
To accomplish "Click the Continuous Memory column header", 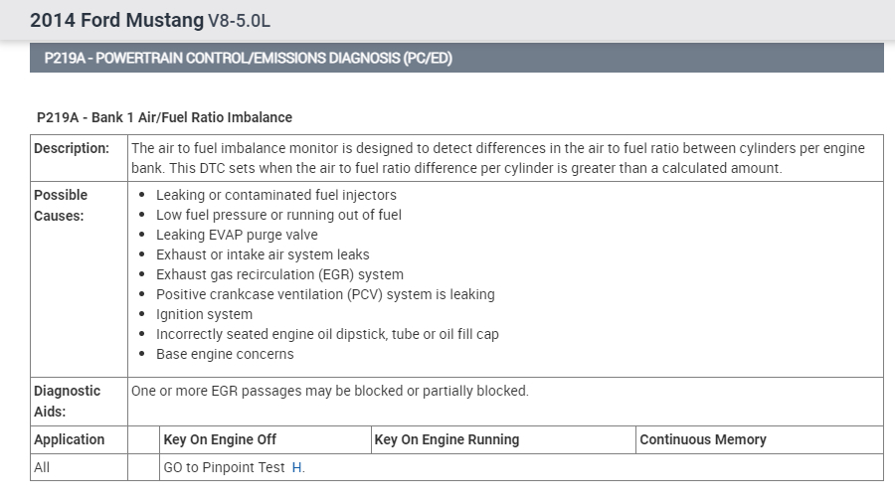I will (702, 439).
